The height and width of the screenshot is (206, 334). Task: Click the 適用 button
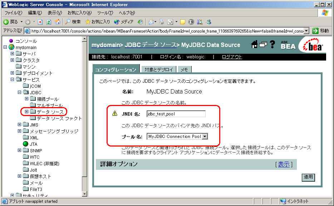(308, 177)
